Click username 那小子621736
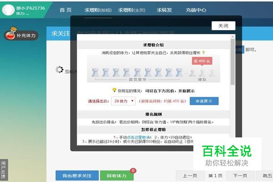The width and height of the screenshot is (273, 182). pyautogui.click(x=30, y=8)
